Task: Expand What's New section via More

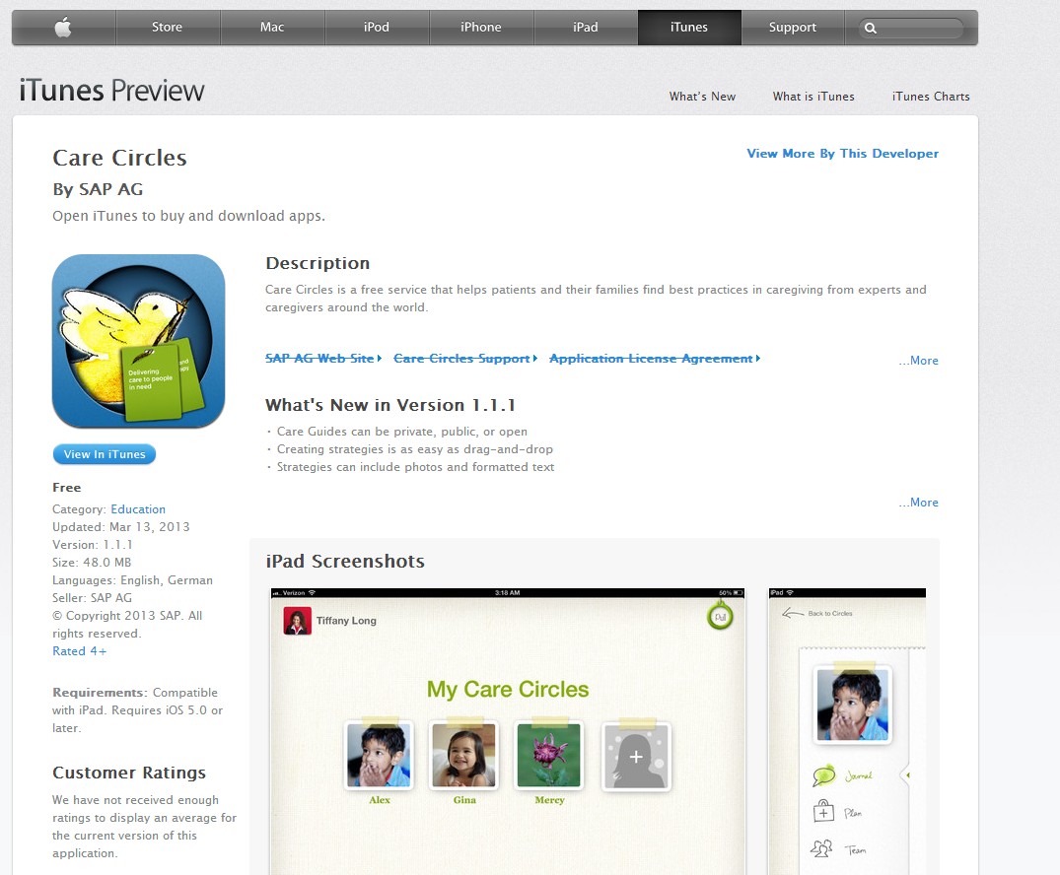Action: tap(918, 502)
